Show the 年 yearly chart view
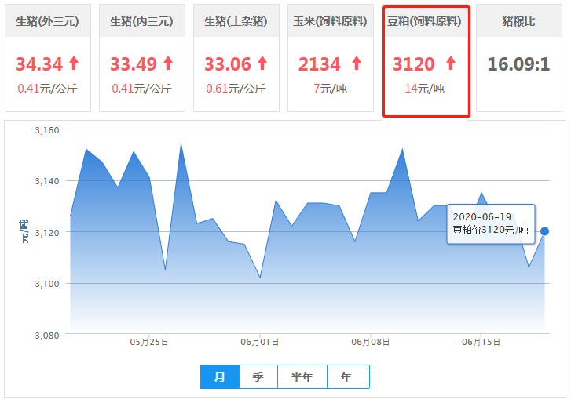Screen dimensions: 571x403 [347, 377]
